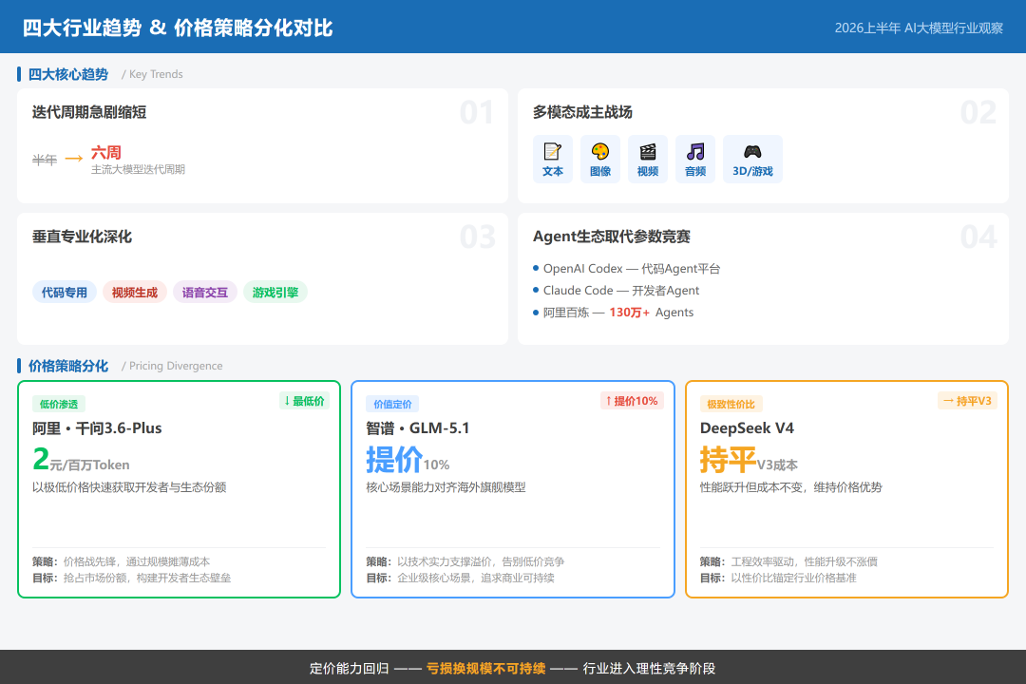The image size is (1026, 684).
Task: Click the 垂直专业化深化 card title
Action: tap(83, 237)
